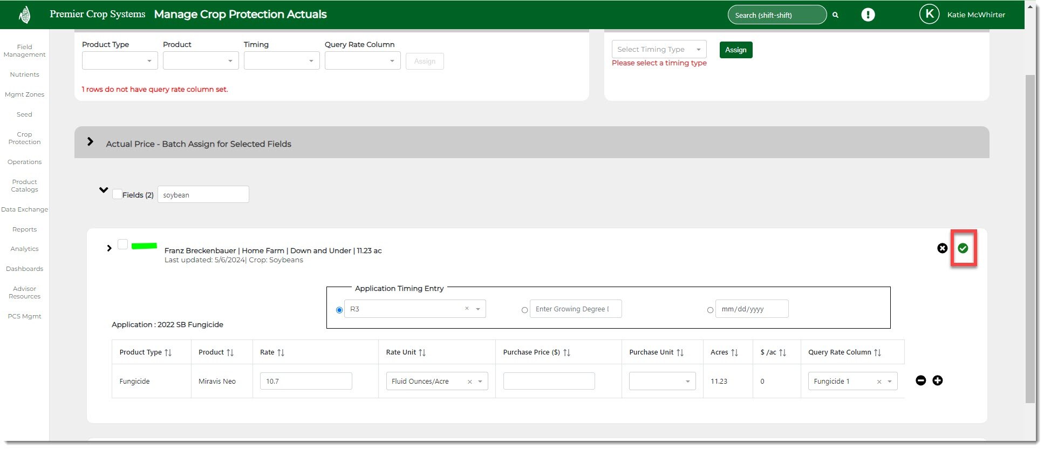1044x449 pixels.
Task: Sort by Product Type column arrows
Action: [168, 352]
